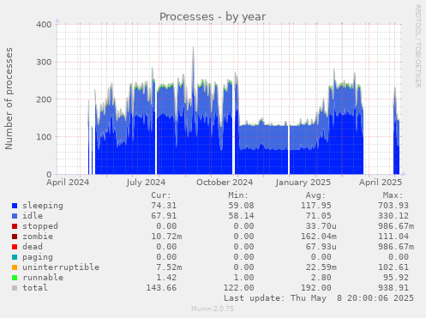Click total current value 143.66
Screen dimensions: 426x318
coord(161,288)
